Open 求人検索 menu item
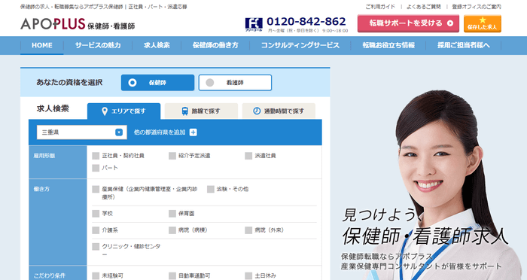The width and height of the screenshot is (527, 280). (x=157, y=45)
